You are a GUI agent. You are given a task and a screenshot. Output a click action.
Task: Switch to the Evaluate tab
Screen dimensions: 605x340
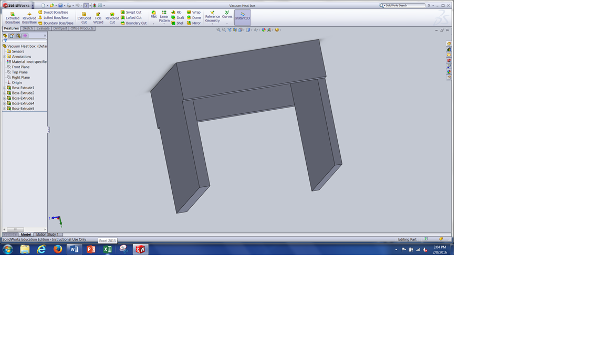coord(43,28)
